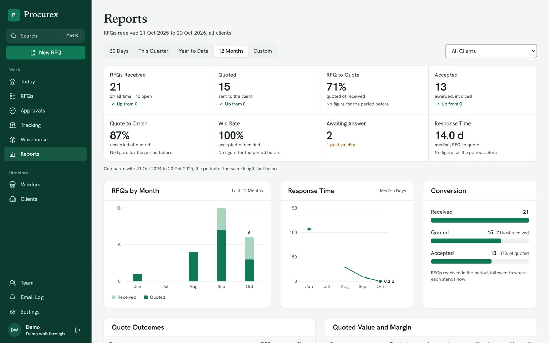Click the Warehouse box icon
Viewport: 549px width, 343px height.
pyautogui.click(x=13, y=140)
